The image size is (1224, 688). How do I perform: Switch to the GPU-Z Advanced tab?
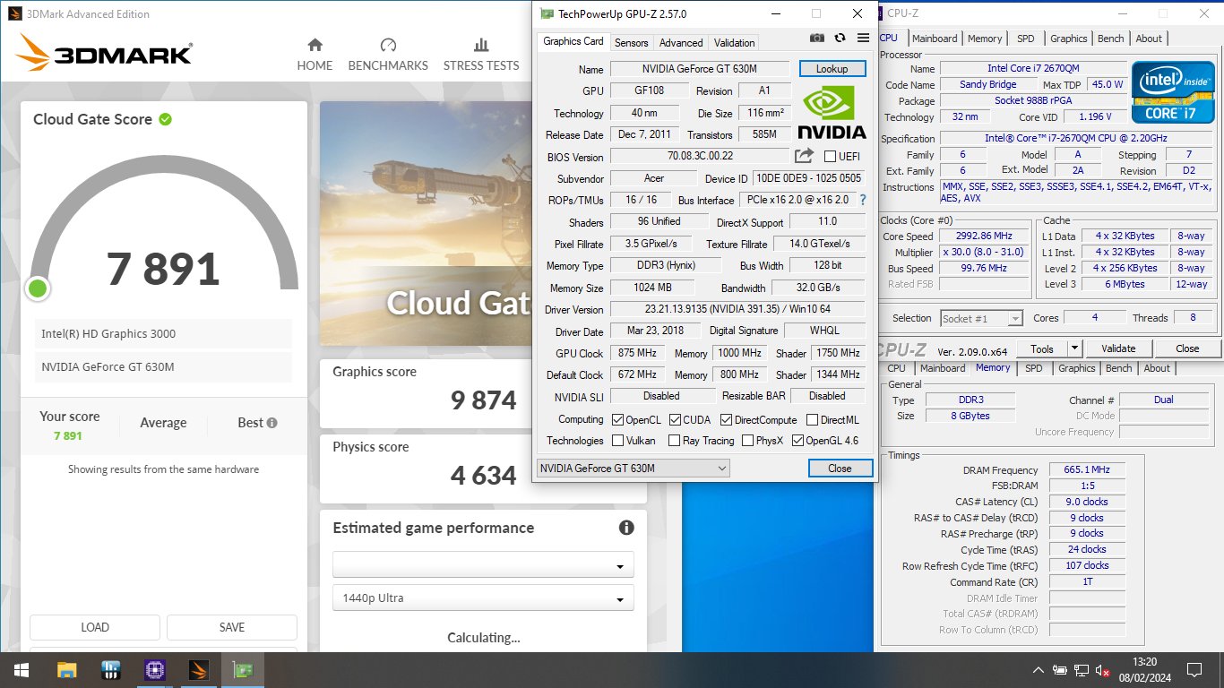click(x=681, y=42)
